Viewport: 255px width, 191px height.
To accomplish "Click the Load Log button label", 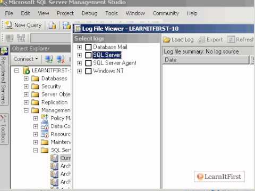I will pyautogui.click(x=183, y=40).
